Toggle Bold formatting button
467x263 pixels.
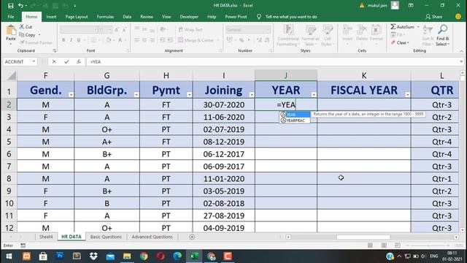point(63,40)
